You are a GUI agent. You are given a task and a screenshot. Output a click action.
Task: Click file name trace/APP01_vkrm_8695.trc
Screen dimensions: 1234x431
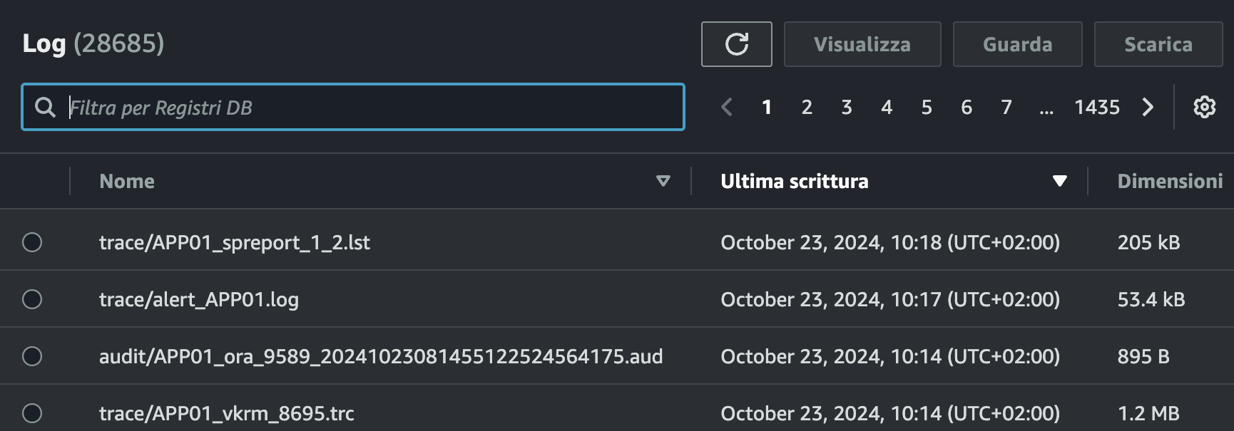click(x=227, y=414)
